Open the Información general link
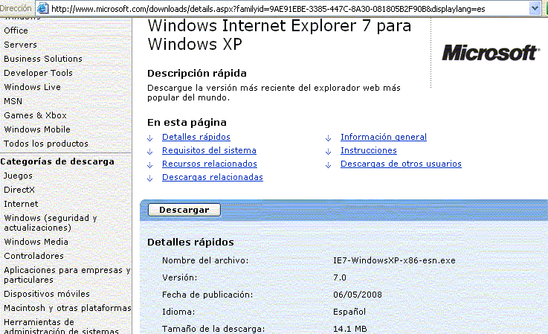This screenshot has height=334, width=548. [384, 137]
